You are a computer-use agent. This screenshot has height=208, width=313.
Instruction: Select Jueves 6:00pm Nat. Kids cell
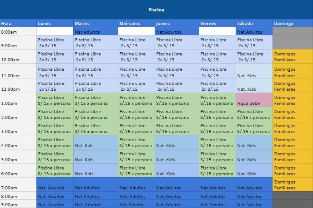click(x=177, y=170)
